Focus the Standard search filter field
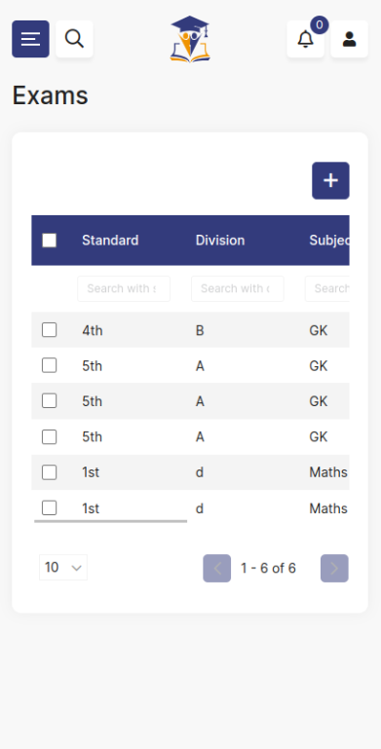The height and width of the screenshot is (749, 381). coord(124,288)
